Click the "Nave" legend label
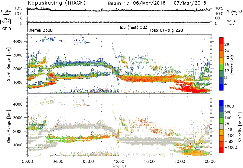Viewport: 243px width, 168px height. point(231,21)
